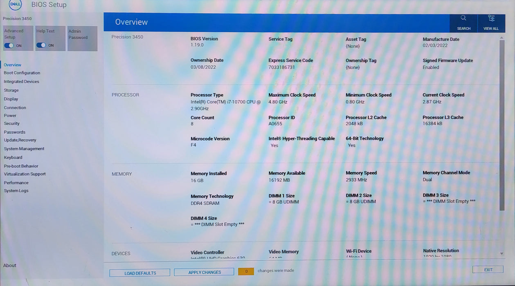The height and width of the screenshot is (286, 515).
Task: Click the scrollbar down arrow
Action: pos(502,254)
